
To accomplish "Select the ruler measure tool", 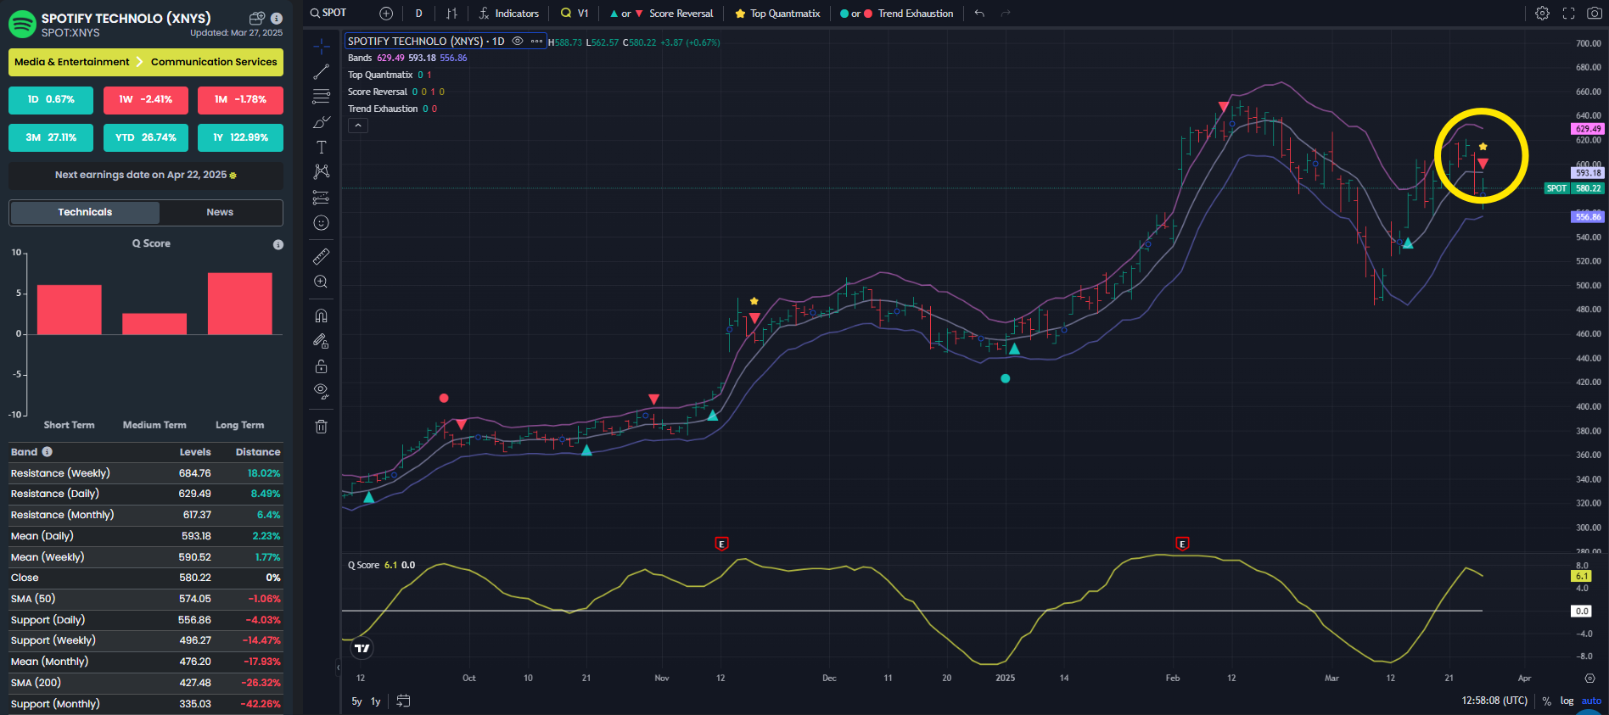I will tap(321, 256).
